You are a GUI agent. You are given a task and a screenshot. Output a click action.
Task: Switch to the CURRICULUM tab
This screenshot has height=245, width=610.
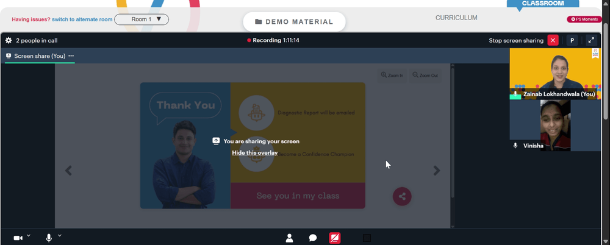coord(456,18)
